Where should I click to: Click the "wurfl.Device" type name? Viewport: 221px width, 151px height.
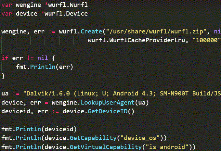66,14
